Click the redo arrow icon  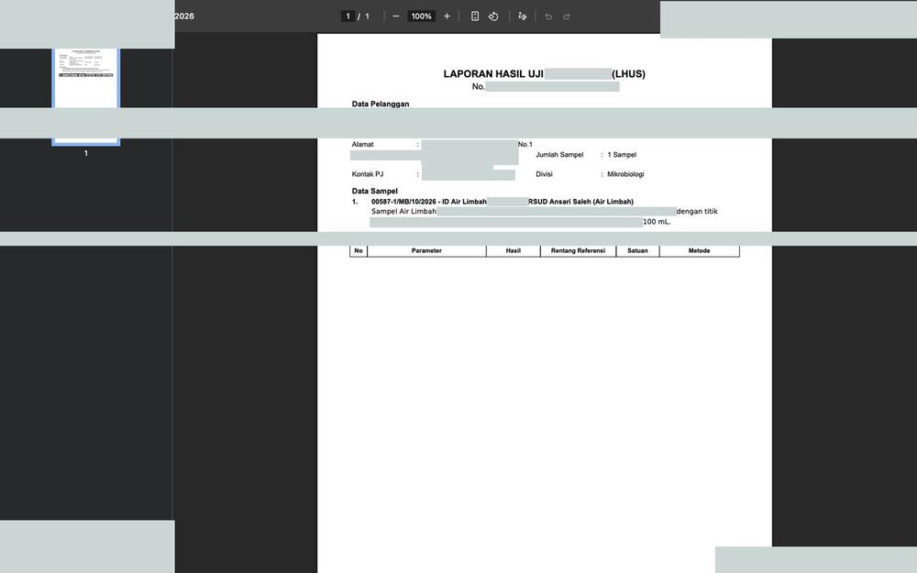point(567,17)
